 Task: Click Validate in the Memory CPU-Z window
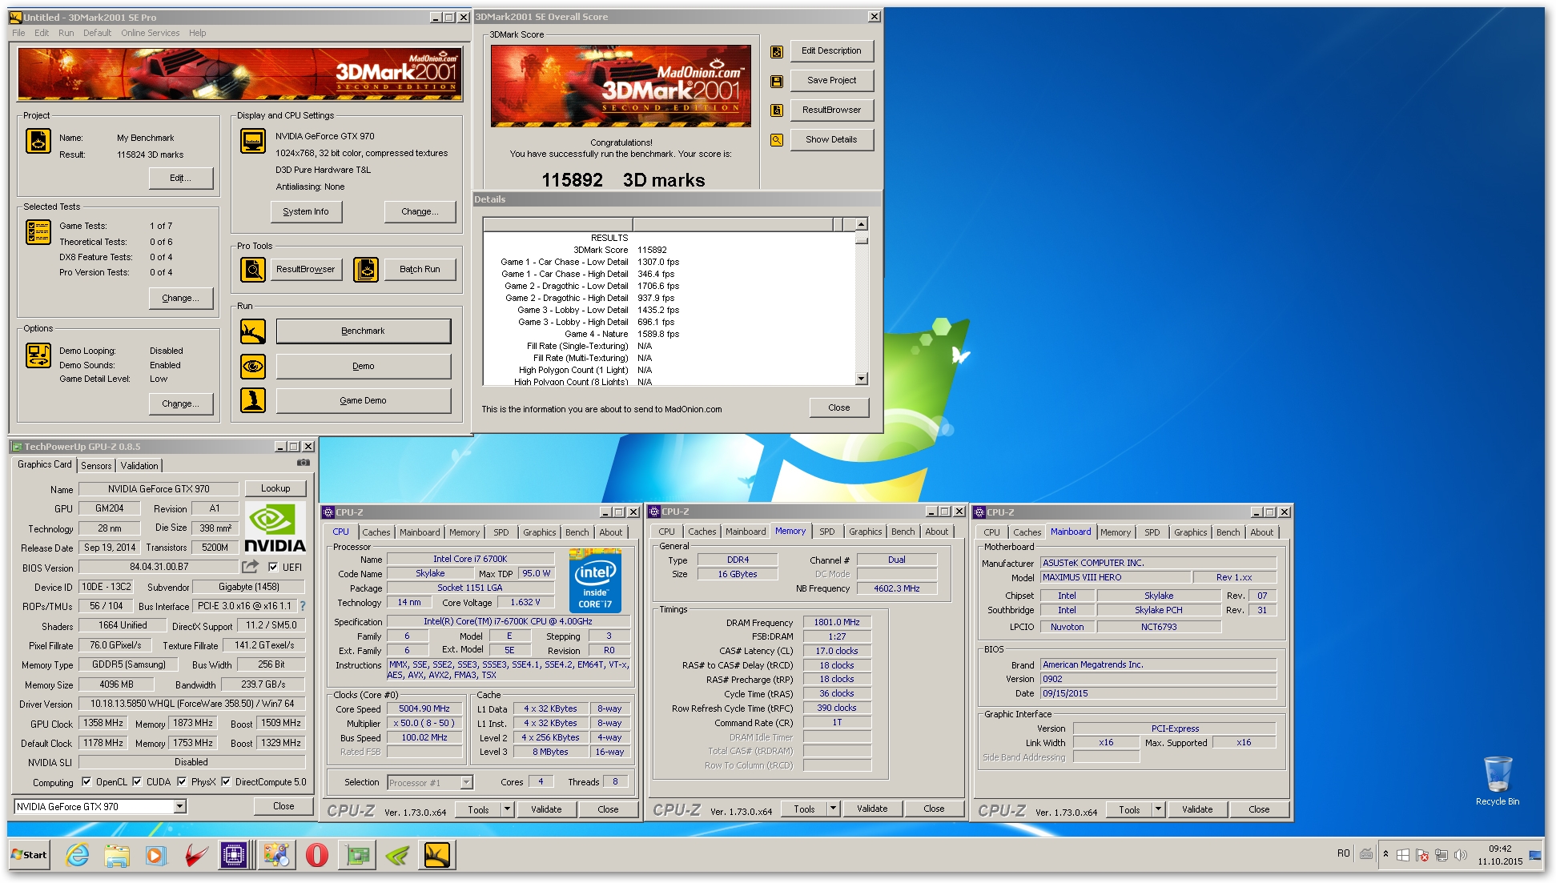click(x=872, y=809)
